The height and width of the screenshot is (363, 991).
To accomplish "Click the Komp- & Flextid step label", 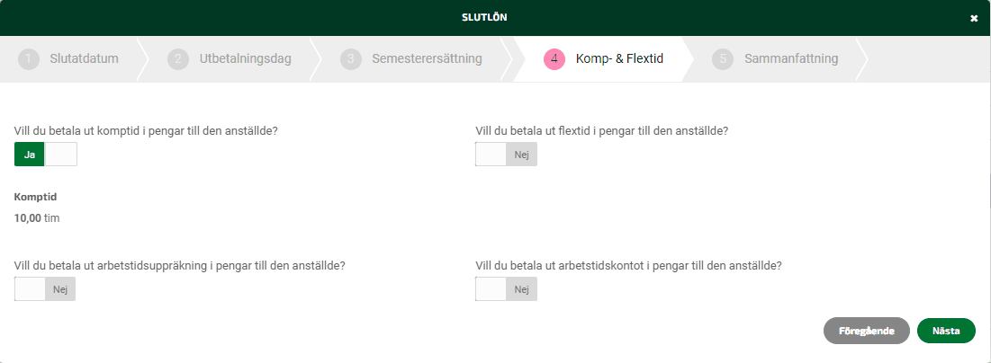I will click(x=619, y=59).
